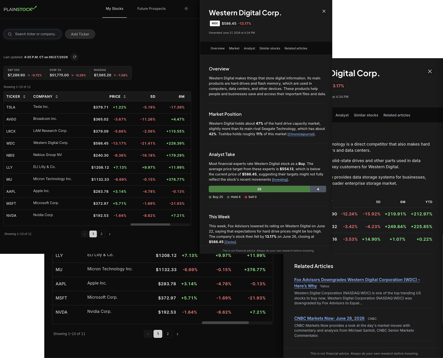Go to next page arrow in top table
Viewport: 443px width, 358px height.
[110, 234]
